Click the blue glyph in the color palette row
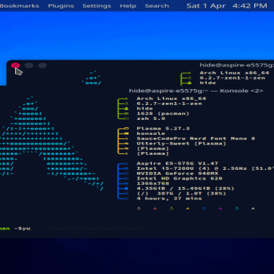The width and height of the screenshot is (274, 274). [x=204, y=208]
